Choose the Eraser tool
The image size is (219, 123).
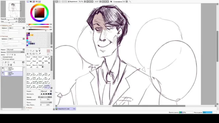[x=35, y=62]
